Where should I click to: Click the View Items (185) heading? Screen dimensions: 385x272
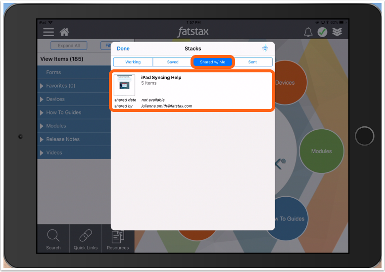coord(62,59)
